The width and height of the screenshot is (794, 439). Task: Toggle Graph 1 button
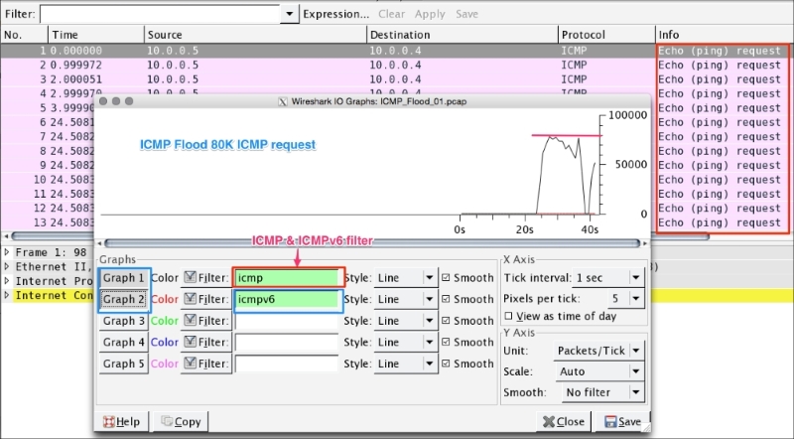123,278
